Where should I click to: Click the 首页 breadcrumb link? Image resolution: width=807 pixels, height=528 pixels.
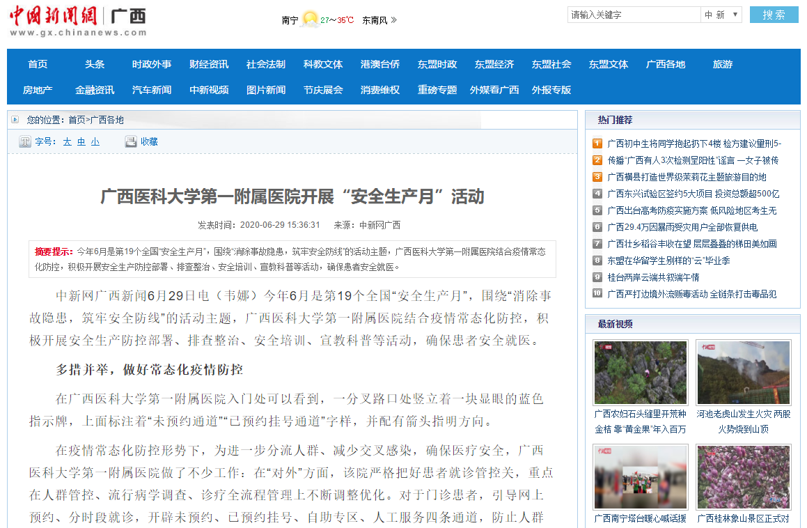77,120
